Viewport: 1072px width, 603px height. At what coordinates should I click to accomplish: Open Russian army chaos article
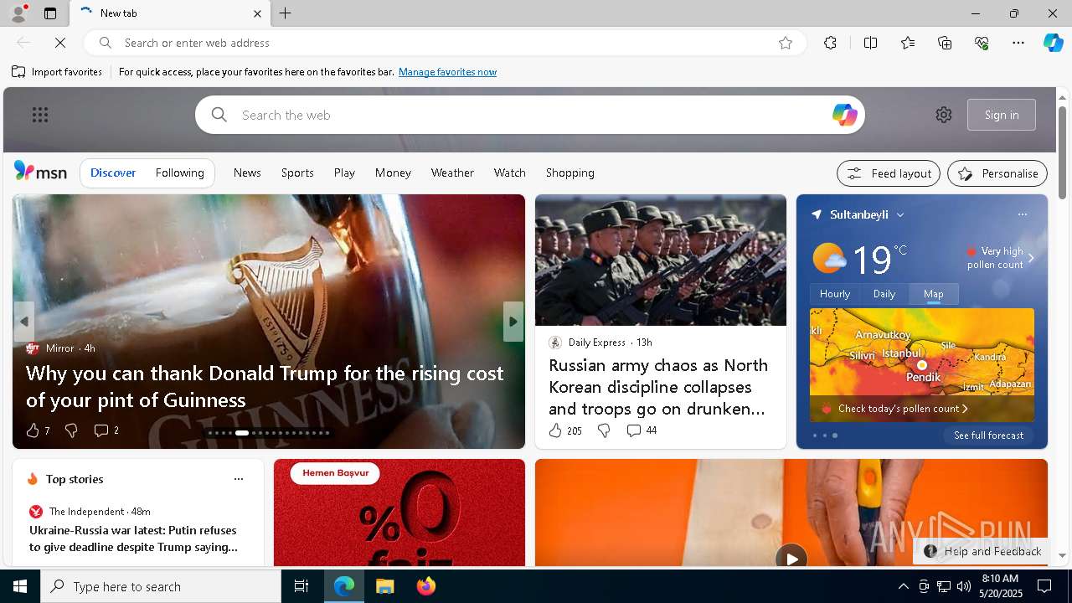point(658,387)
